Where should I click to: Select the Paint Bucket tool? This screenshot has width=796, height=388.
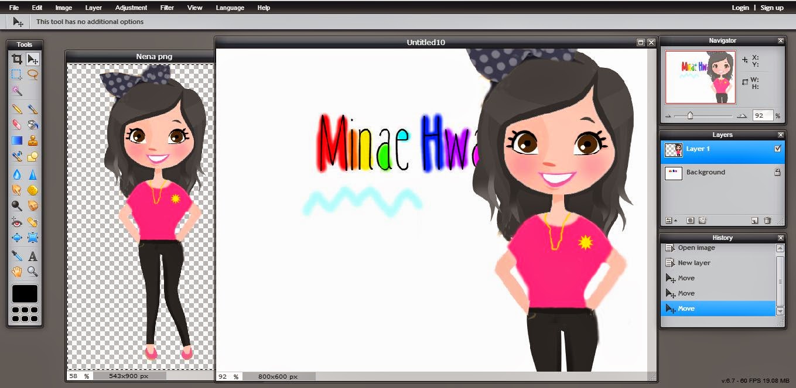click(x=33, y=125)
